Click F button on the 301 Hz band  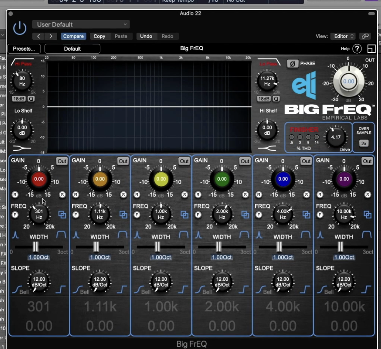pyautogui.click(x=15, y=215)
